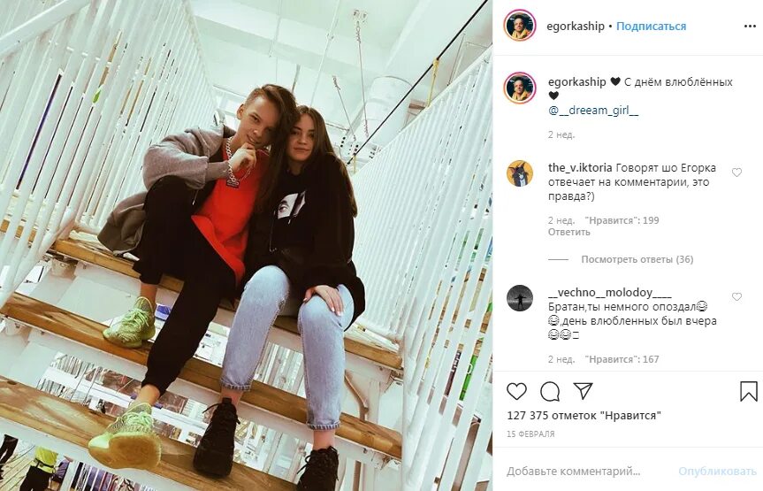Save the post with the bookmark icon
This screenshot has width=763, height=491.
pos(748,391)
